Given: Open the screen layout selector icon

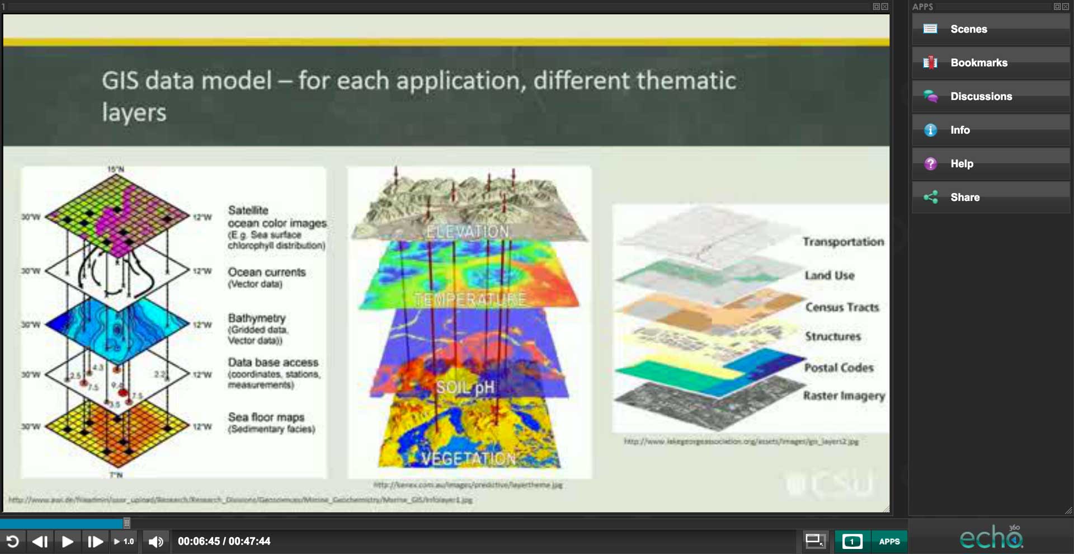Looking at the screenshot, I should [814, 541].
